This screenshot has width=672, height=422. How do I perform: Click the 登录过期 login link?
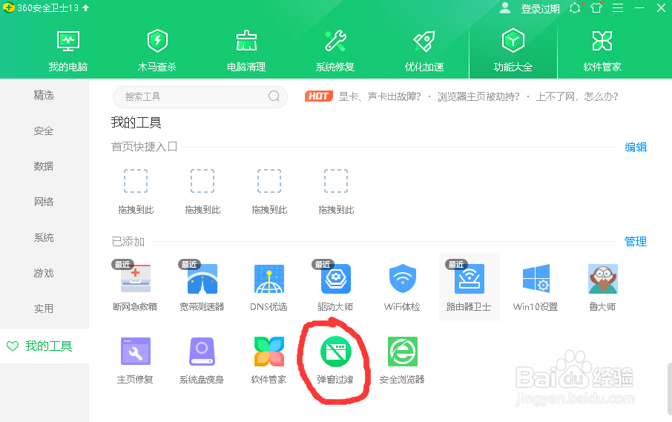pos(540,9)
